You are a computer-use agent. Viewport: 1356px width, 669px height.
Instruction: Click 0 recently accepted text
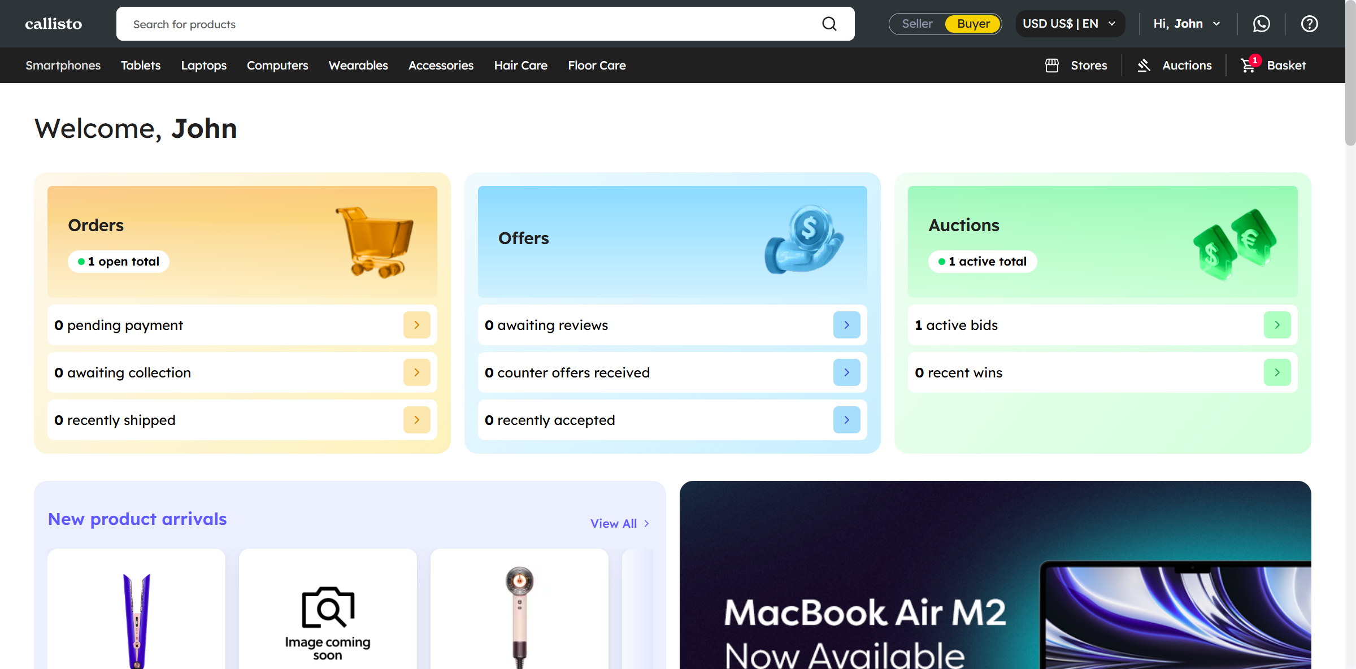550,420
